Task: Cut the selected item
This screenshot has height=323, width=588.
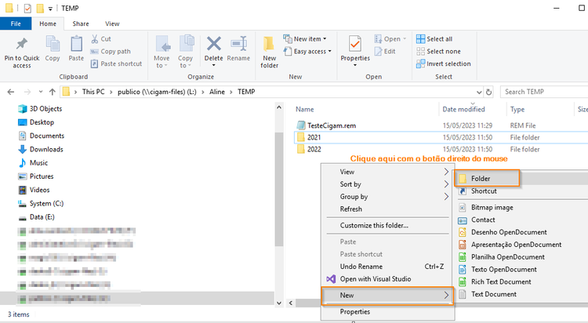Action: 101,39
